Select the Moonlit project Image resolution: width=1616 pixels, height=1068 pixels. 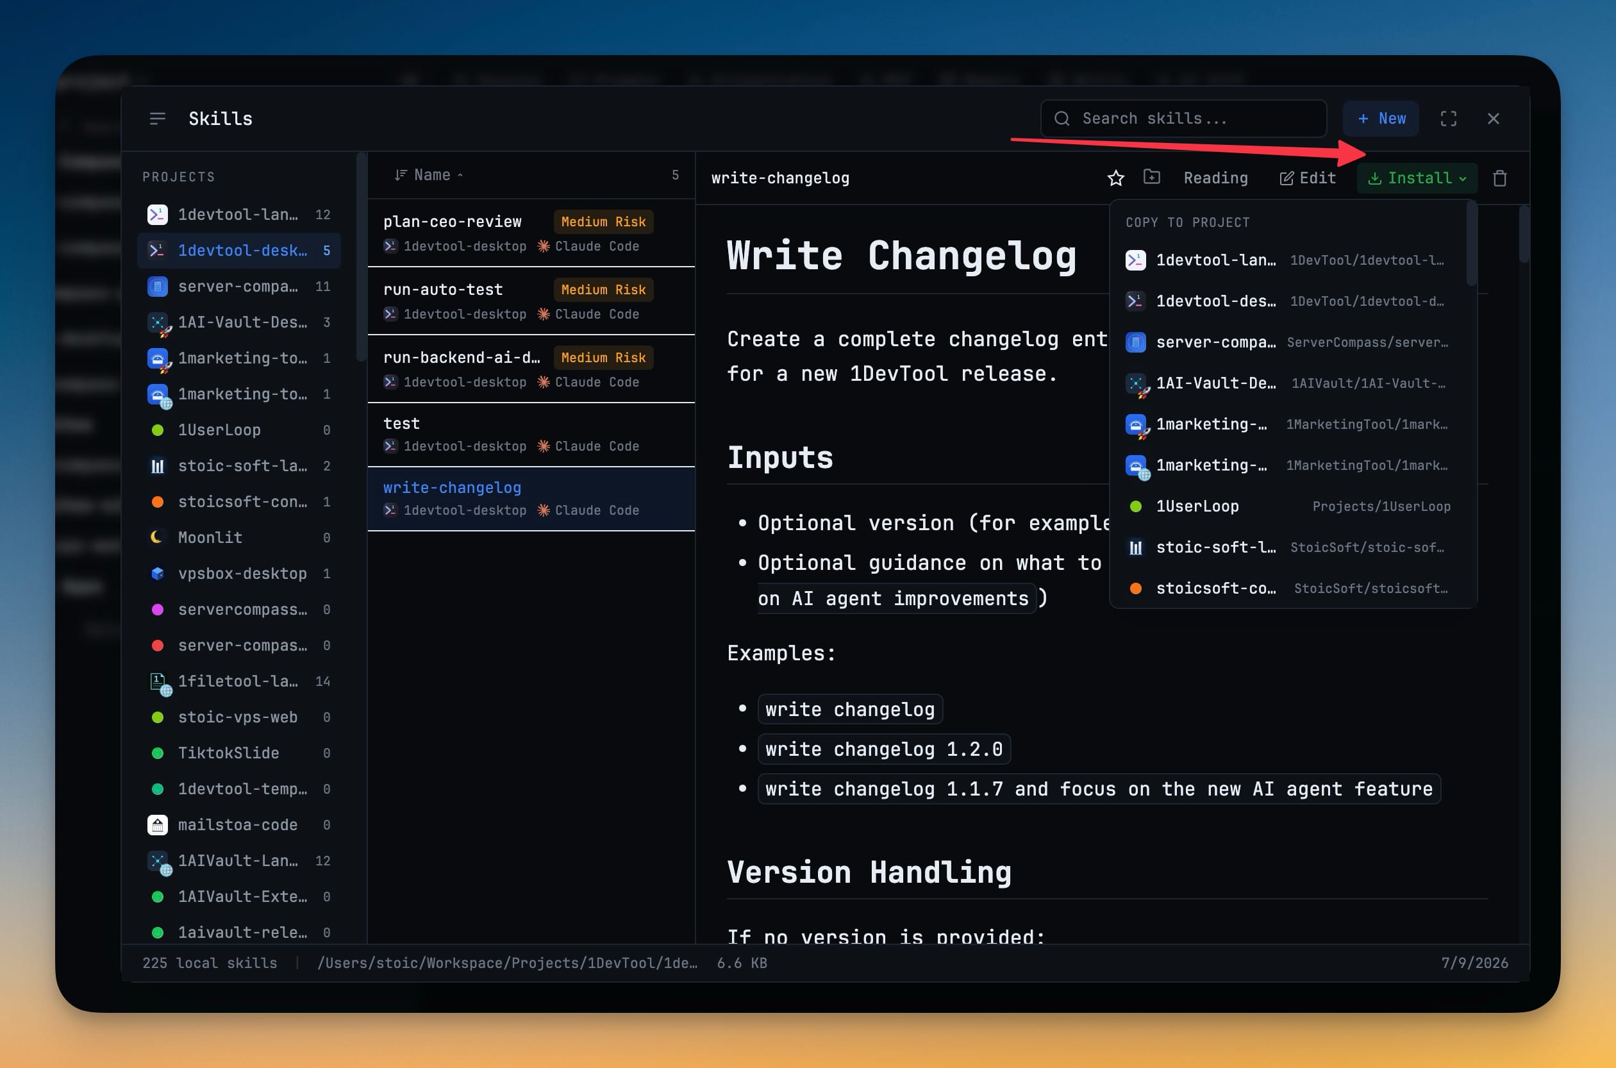[x=239, y=537]
